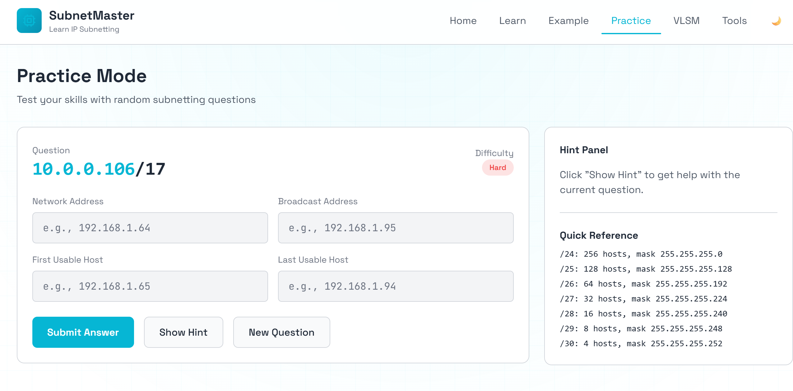The width and height of the screenshot is (793, 391).
Task: Click the 'Click "Show Hint" to get help' text
Action: click(650, 182)
